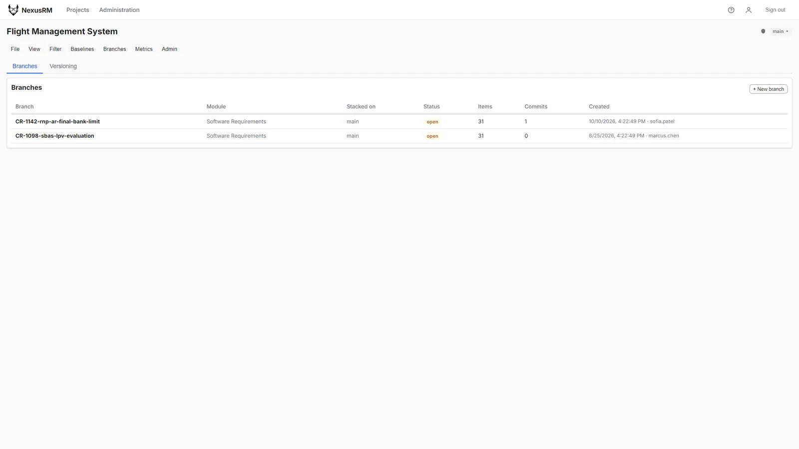
Task: Click the Status column header
Action: [431, 107]
